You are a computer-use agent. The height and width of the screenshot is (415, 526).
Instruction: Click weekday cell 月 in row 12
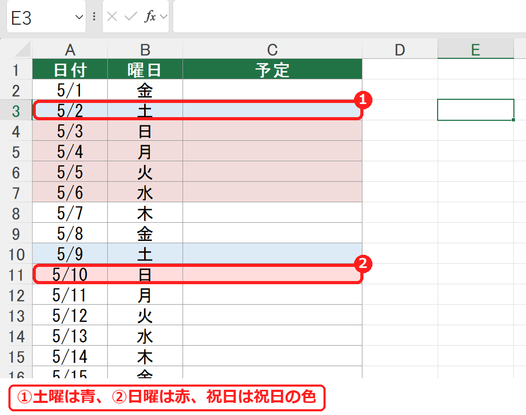tap(145, 295)
